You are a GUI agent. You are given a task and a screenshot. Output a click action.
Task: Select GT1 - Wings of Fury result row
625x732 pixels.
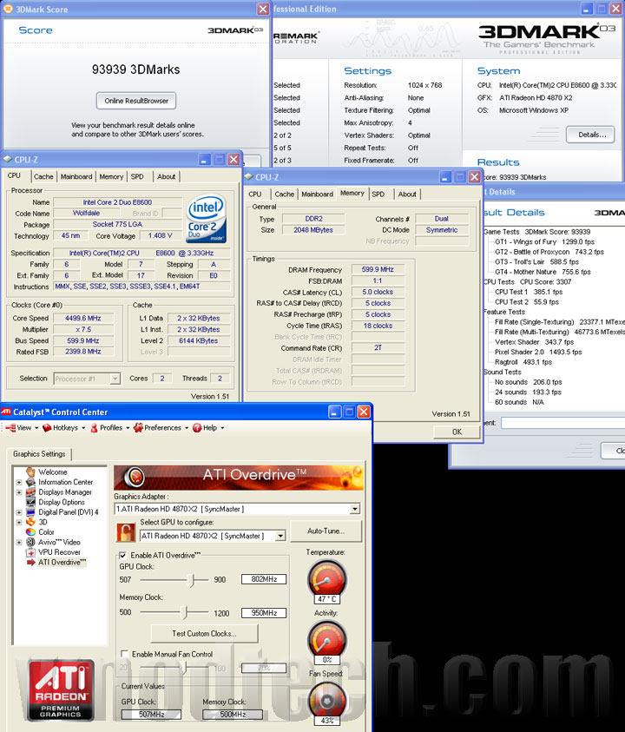545,241
